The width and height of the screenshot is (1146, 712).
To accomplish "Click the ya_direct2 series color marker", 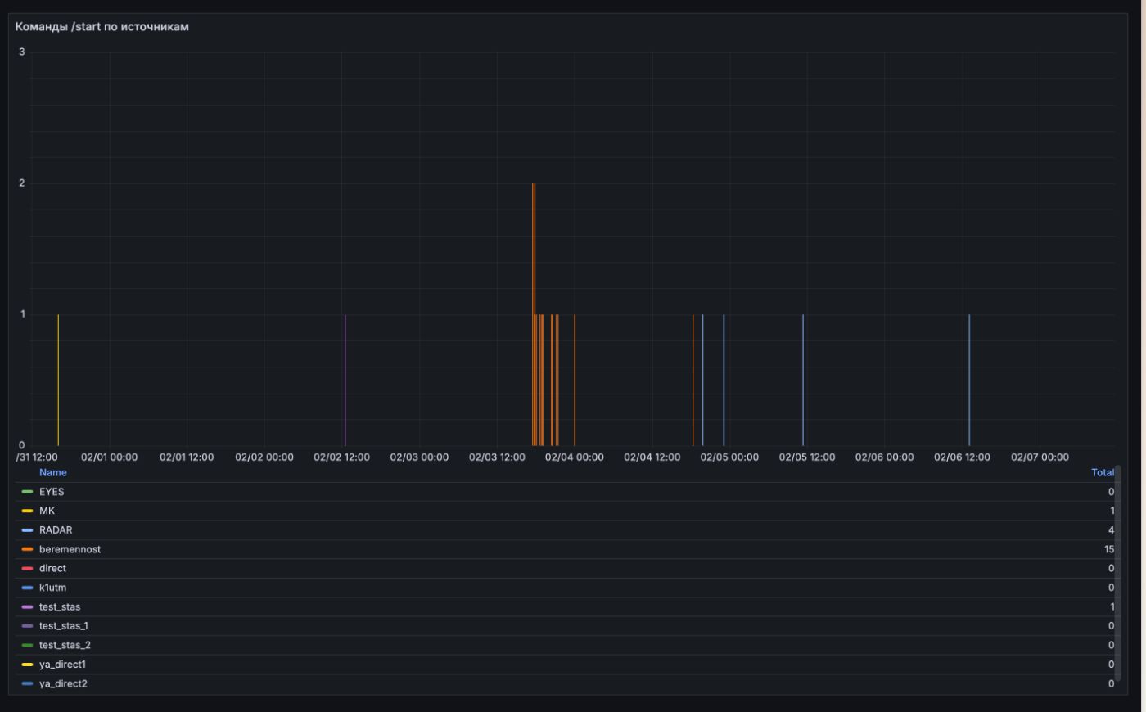I will click(29, 683).
